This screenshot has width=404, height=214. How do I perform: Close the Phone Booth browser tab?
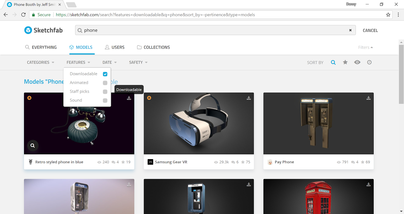60,5
